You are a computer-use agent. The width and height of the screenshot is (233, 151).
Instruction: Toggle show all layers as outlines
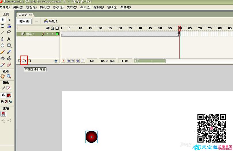tap(57, 28)
